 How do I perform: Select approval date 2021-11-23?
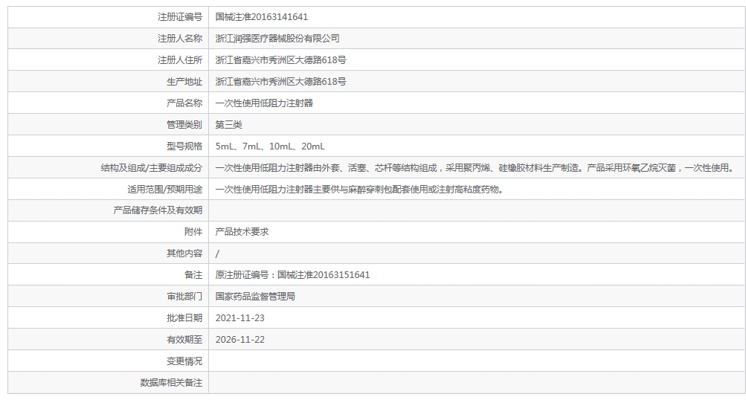[x=239, y=318]
